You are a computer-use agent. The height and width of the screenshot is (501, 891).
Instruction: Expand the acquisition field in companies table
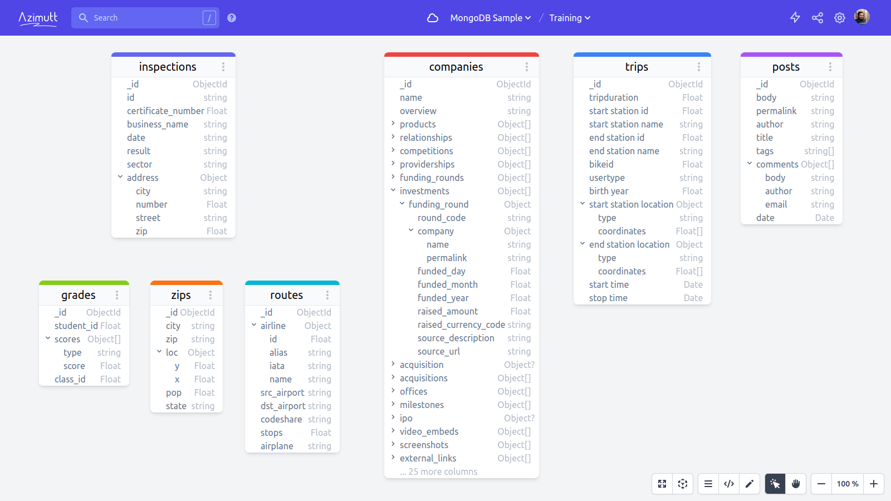393,365
